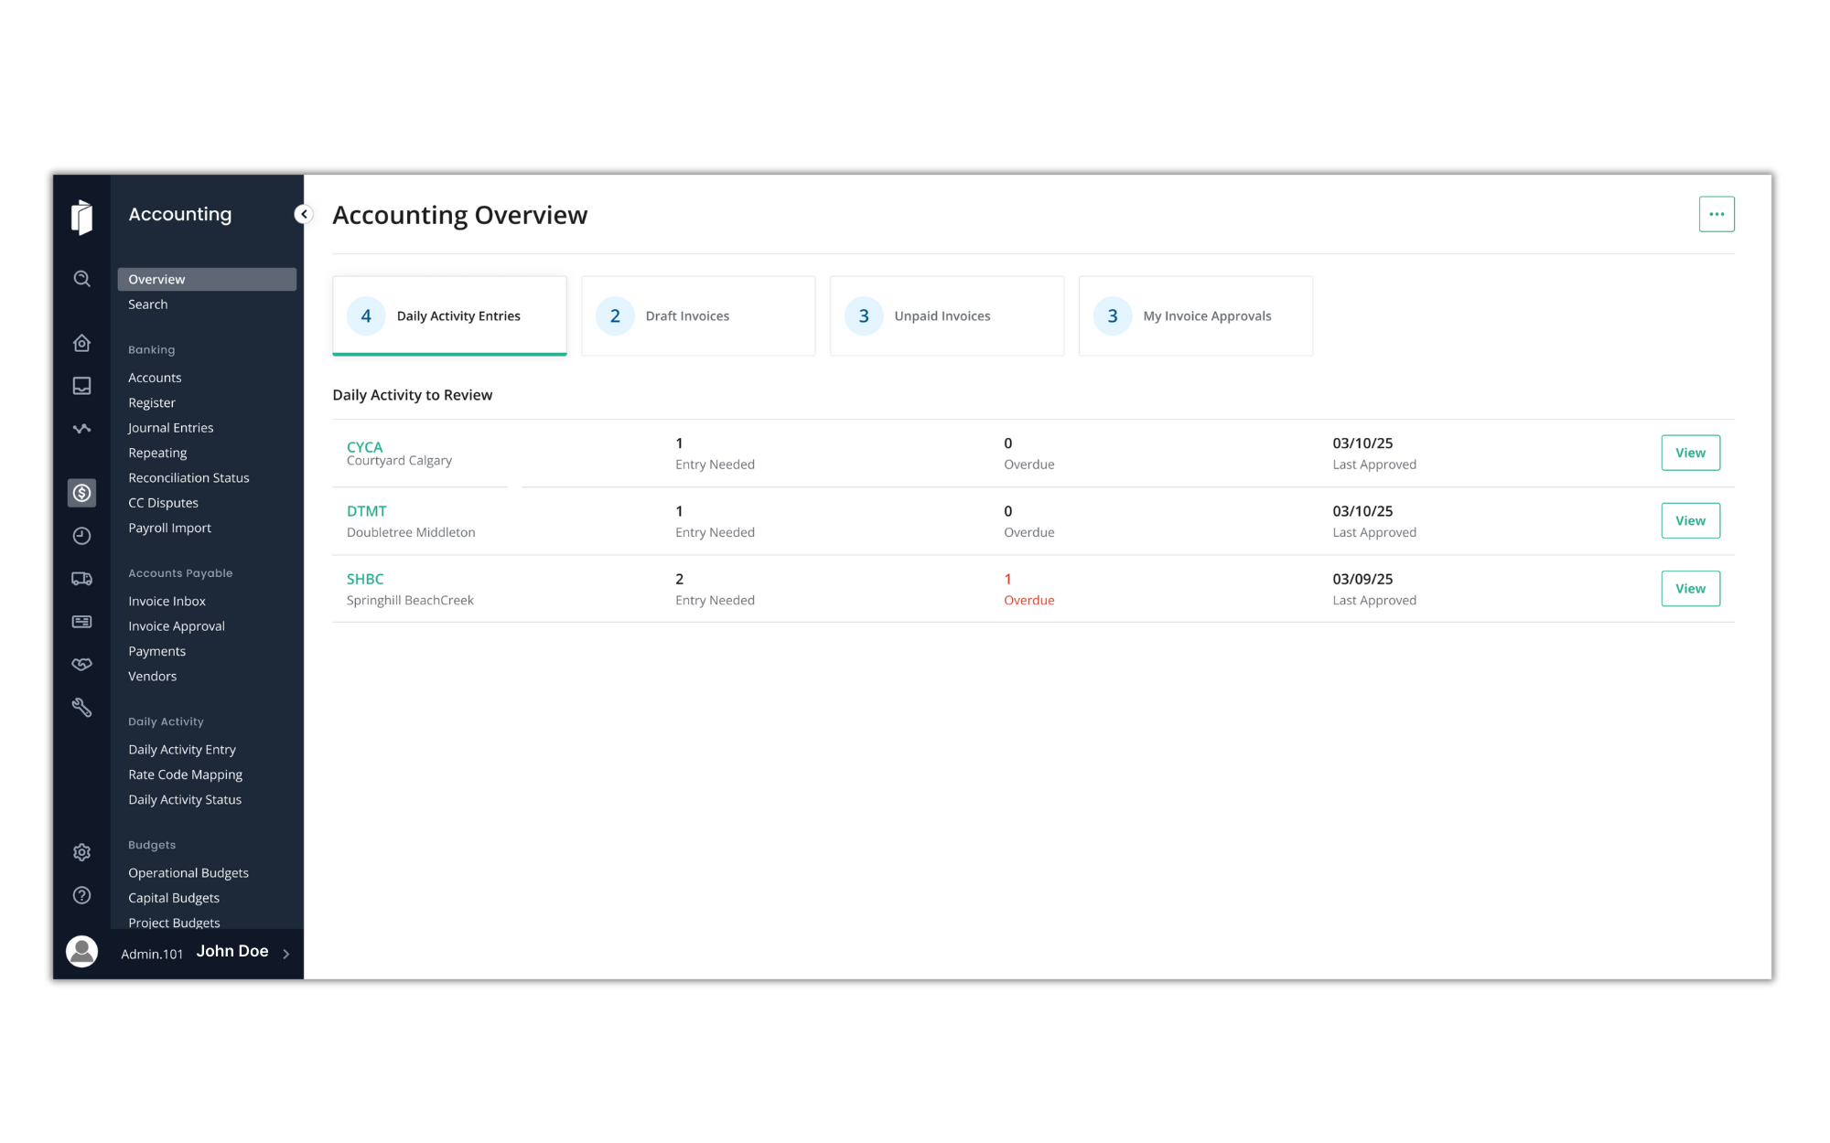Image resolution: width=1830 pixels, height=1143 pixels.
Task: Open Accounts under Banking
Action: click(155, 378)
